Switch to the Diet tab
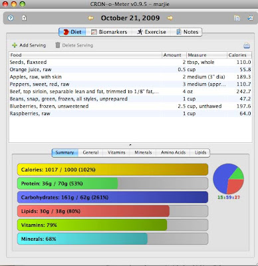 [72, 32]
